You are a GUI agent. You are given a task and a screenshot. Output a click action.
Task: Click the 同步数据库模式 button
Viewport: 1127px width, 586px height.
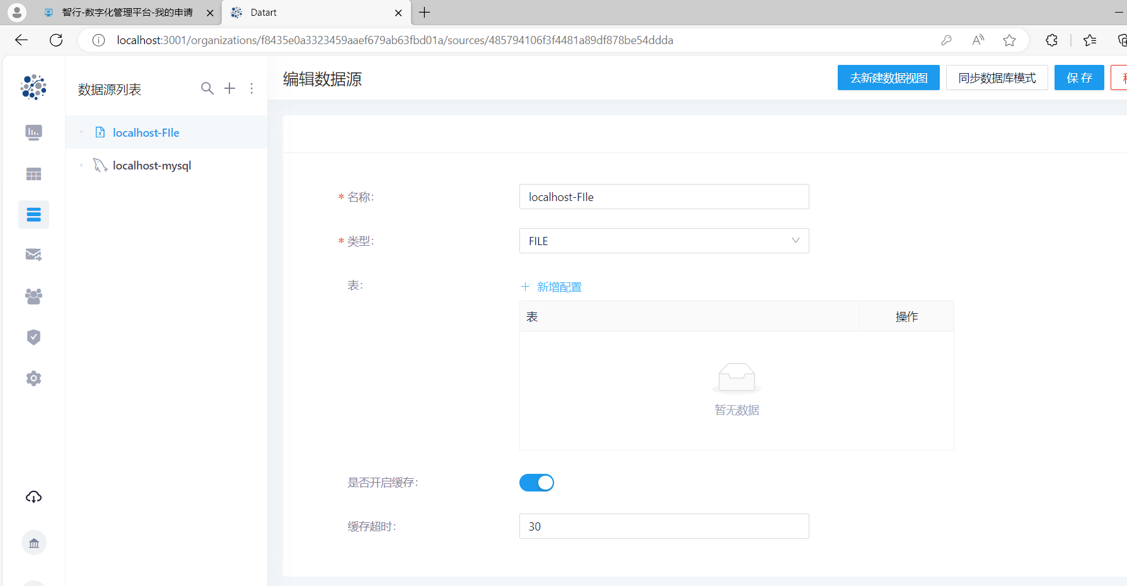(x=997, y=78)
